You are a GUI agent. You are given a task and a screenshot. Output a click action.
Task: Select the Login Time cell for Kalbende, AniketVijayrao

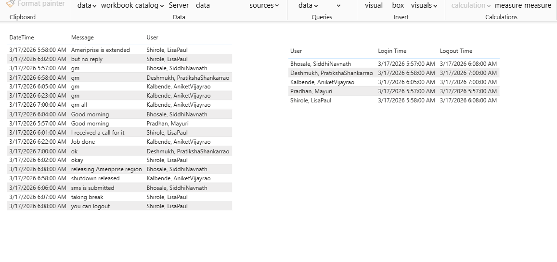coord(406,82)
